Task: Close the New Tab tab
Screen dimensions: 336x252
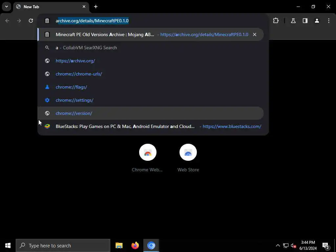Action: pos(84,7)
